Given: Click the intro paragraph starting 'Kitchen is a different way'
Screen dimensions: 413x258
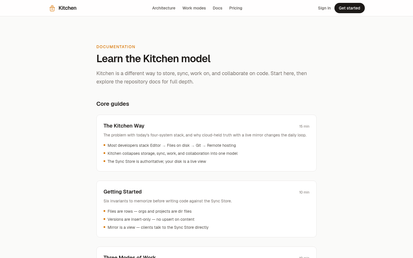Looking at the screenshot, I should [x=202, y=77].
